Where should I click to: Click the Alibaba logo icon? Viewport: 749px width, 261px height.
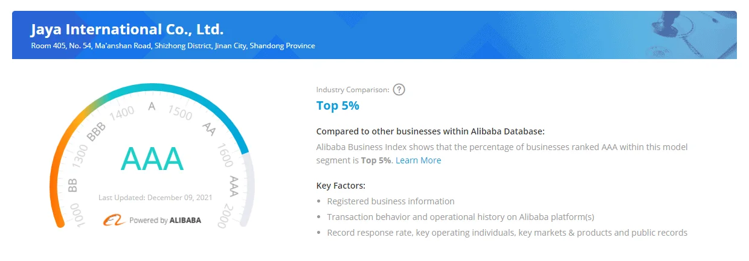pyautogui.click(x=114, y=221)
